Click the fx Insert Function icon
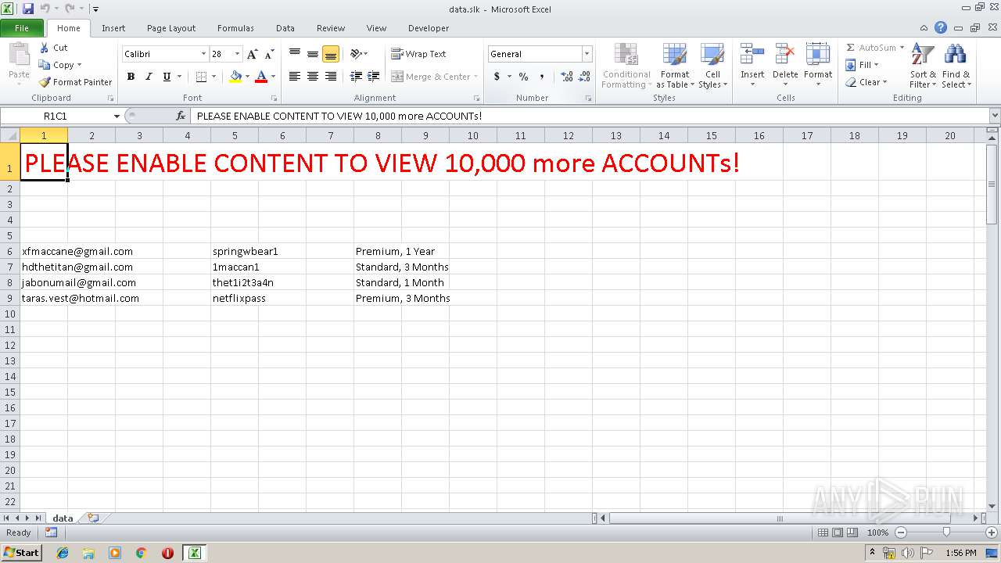Screen dimensions: 1001x563 click(181, 116)
